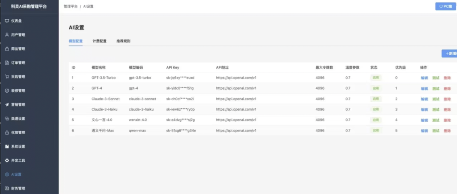This screenshot has width=457, height=194.
Task: Click the 权限管理 lock icon in sidebar
Action: coord(7,132)
